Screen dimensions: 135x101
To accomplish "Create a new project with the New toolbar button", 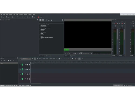I will click(x=3, y=17).
